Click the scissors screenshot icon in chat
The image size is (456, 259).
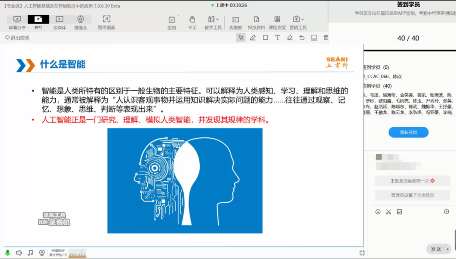pos(388,212)
